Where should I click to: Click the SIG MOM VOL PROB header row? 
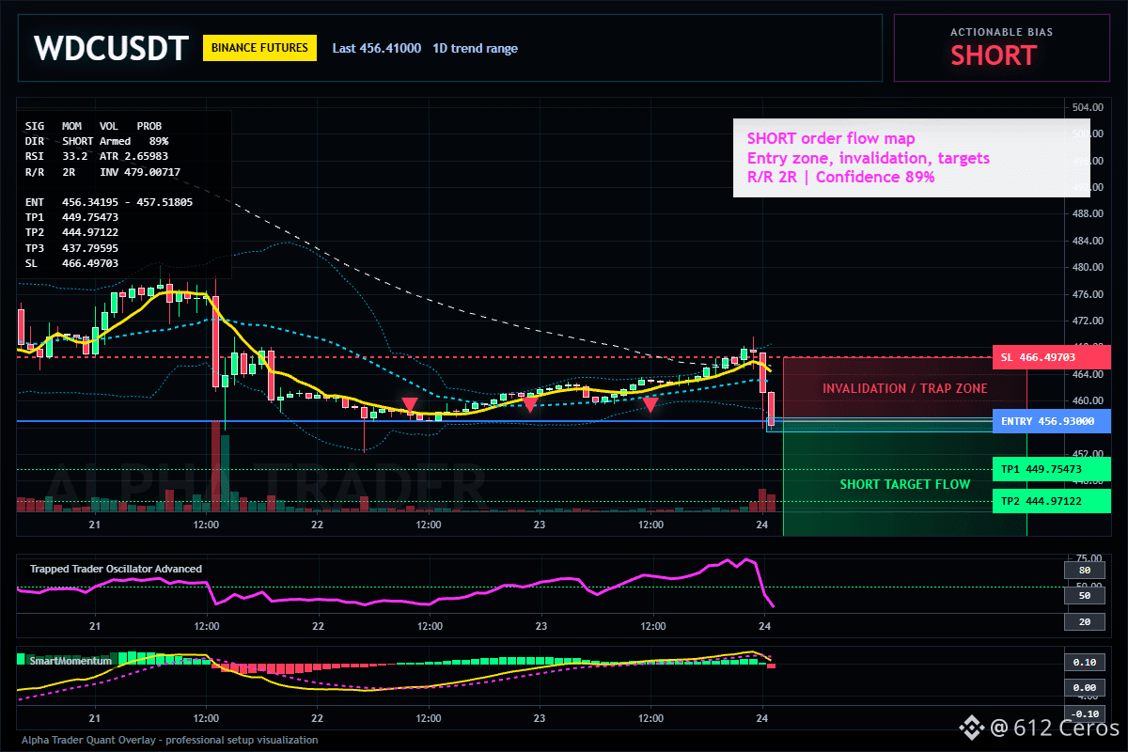pos(93,125)
